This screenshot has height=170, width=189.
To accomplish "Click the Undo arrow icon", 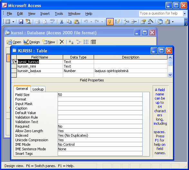I will pyautogui.click(x=86, y=22).
